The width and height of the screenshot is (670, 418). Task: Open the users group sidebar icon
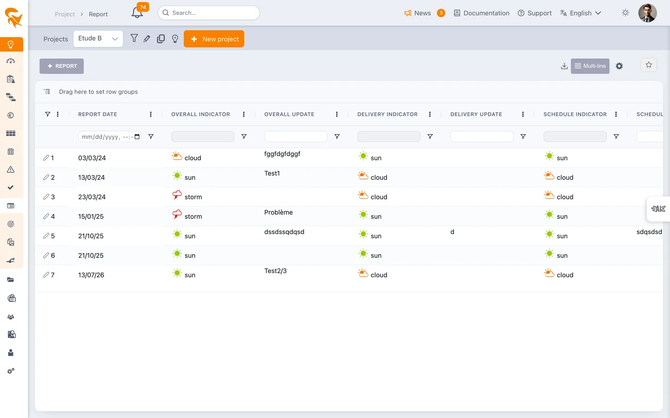[11, 317]
